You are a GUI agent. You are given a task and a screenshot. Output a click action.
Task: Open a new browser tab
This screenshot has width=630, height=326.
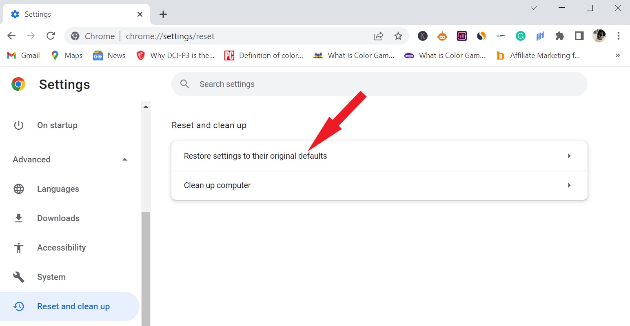tap(163, 14)
